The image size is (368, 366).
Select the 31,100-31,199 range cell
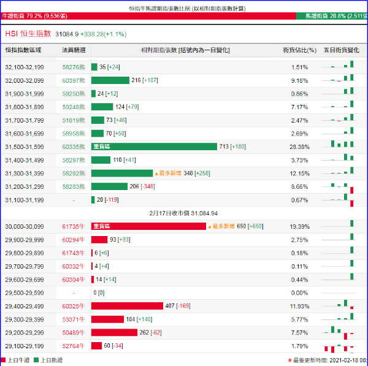[25, 200]
